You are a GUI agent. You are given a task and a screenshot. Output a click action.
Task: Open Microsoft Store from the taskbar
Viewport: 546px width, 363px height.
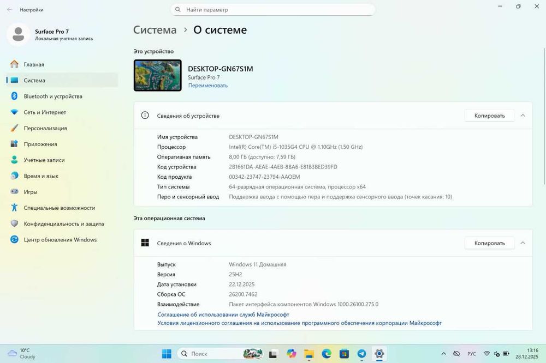pos(344,354)
